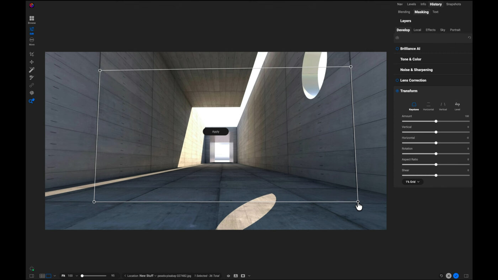Toggle the Brilliance AI enable circle
The width and height of the screenshot is (498, 280).
397,49
